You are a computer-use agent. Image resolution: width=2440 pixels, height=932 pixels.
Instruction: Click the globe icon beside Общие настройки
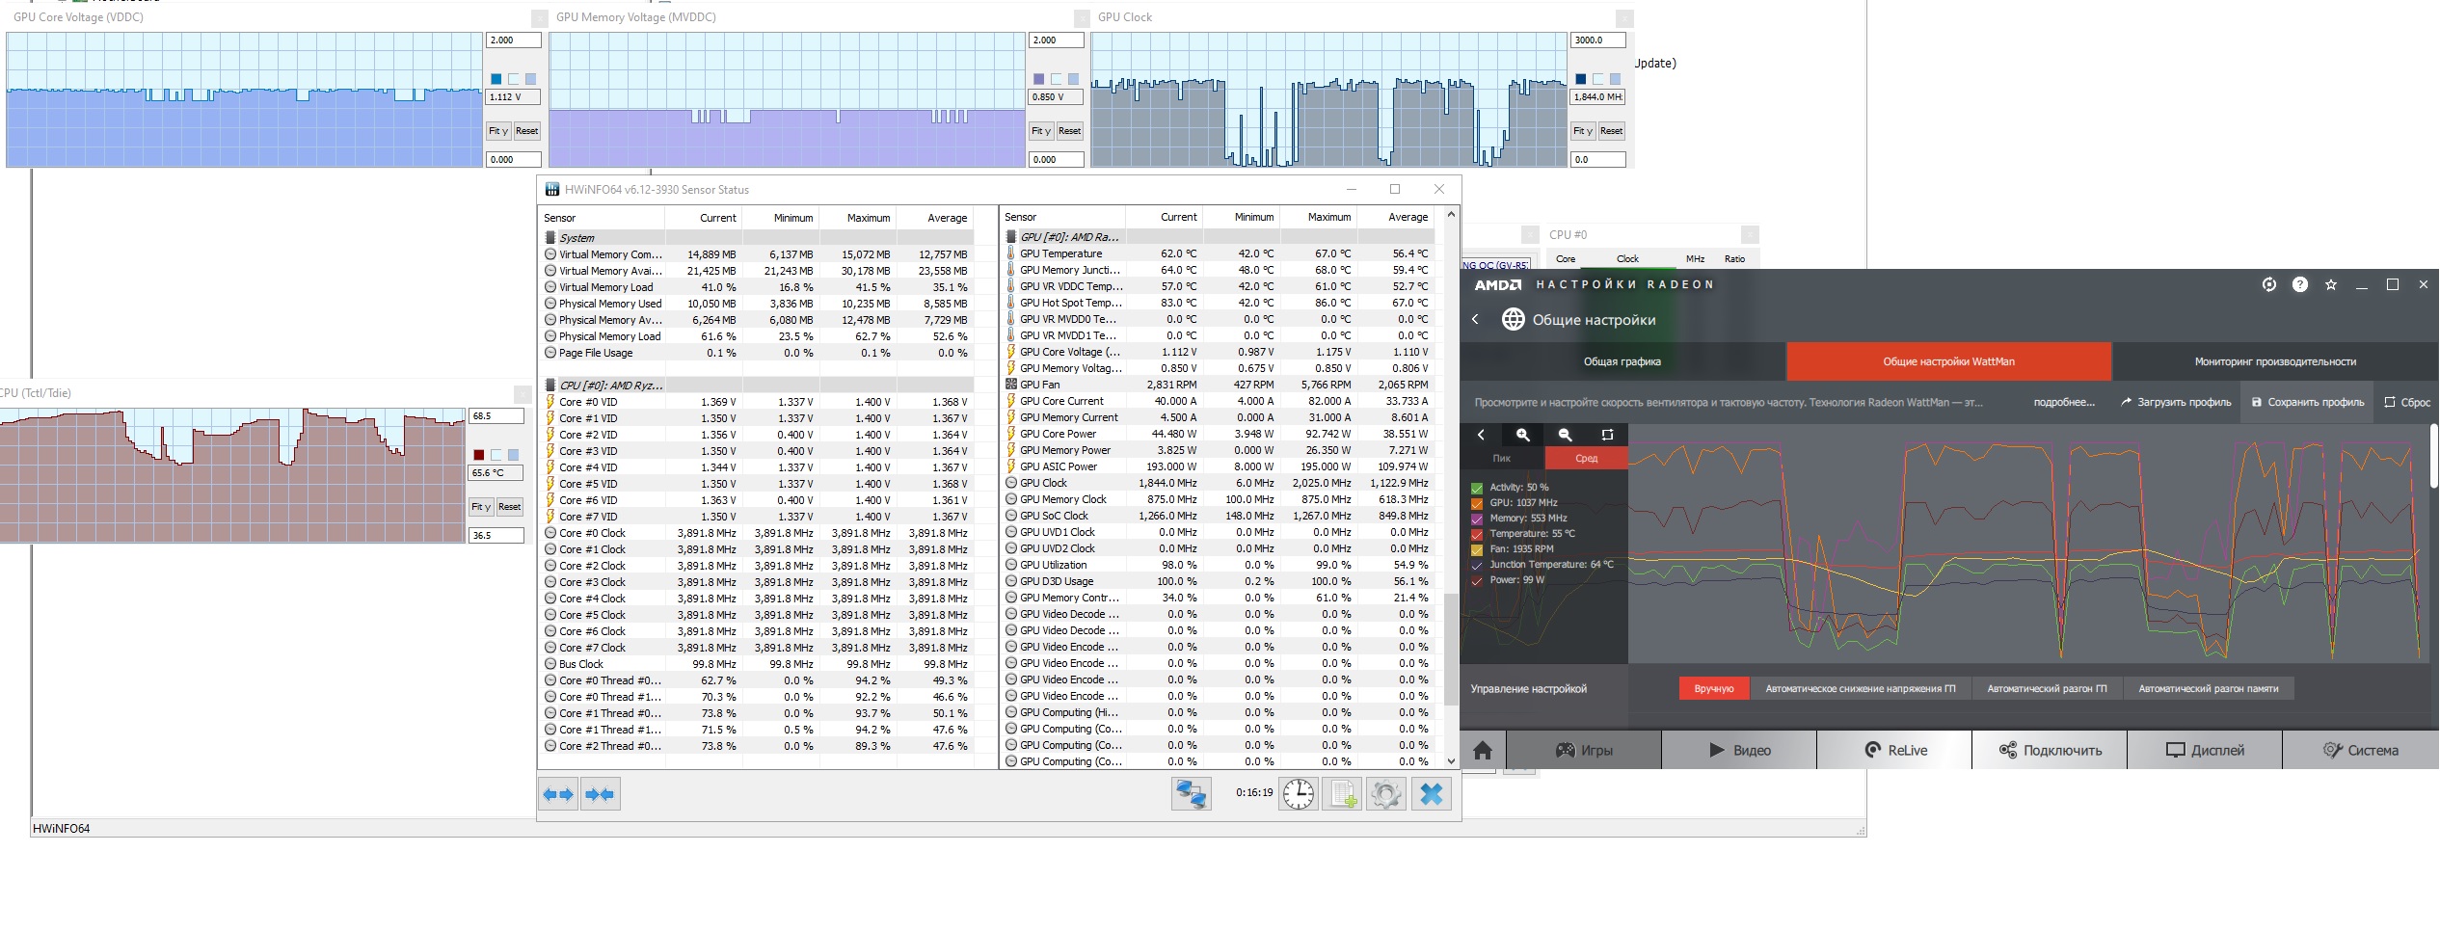tap(1514, 319)
